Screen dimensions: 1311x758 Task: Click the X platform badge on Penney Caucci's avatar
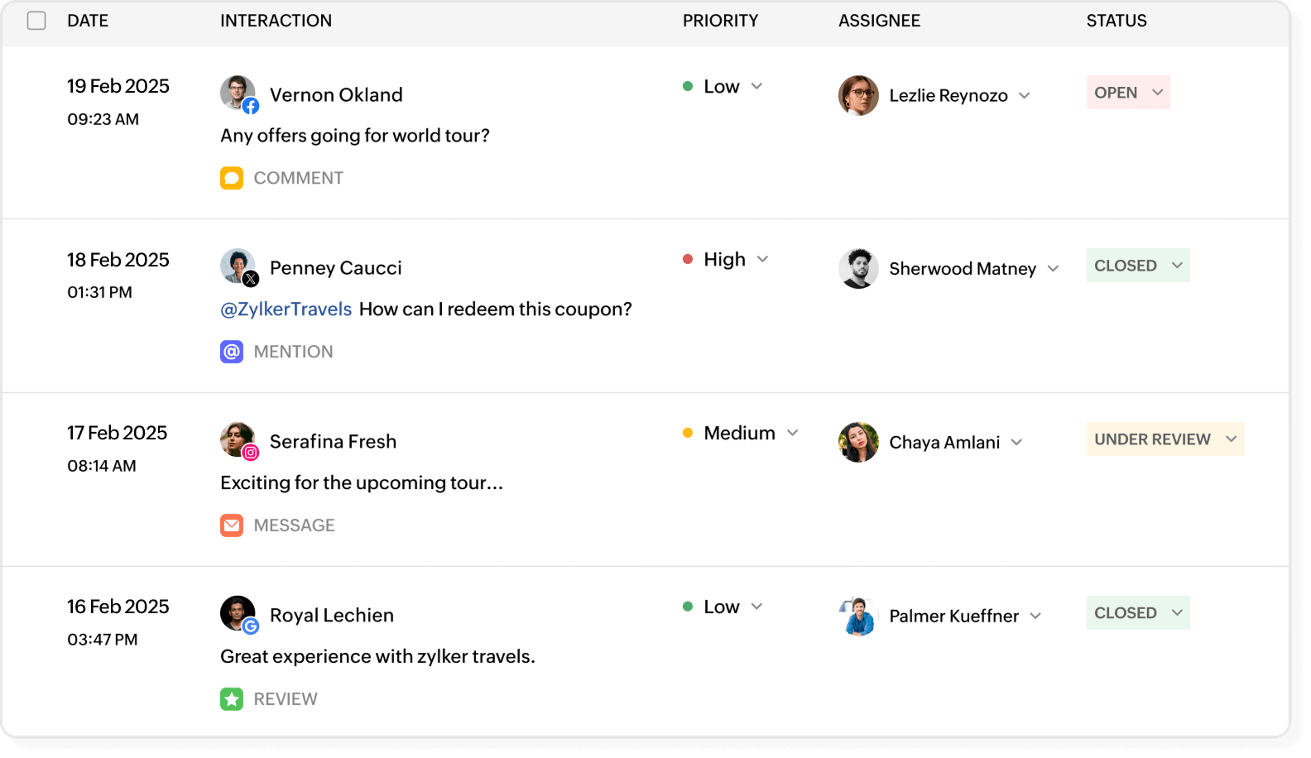[251, 280]
